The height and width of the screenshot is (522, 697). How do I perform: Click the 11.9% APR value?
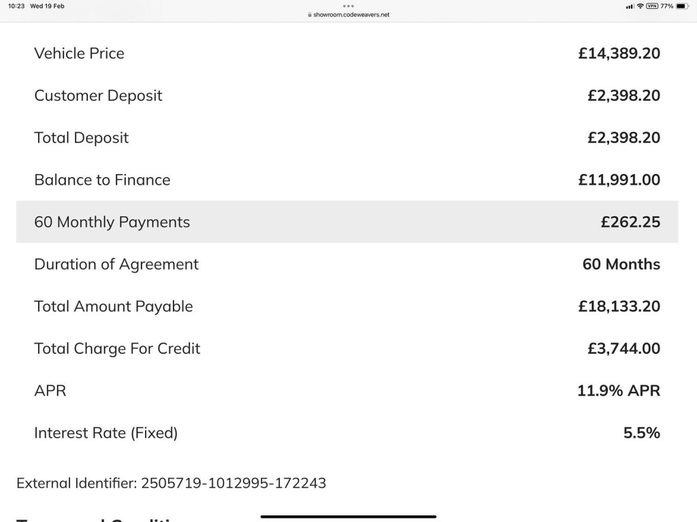[x=618, y=391]
